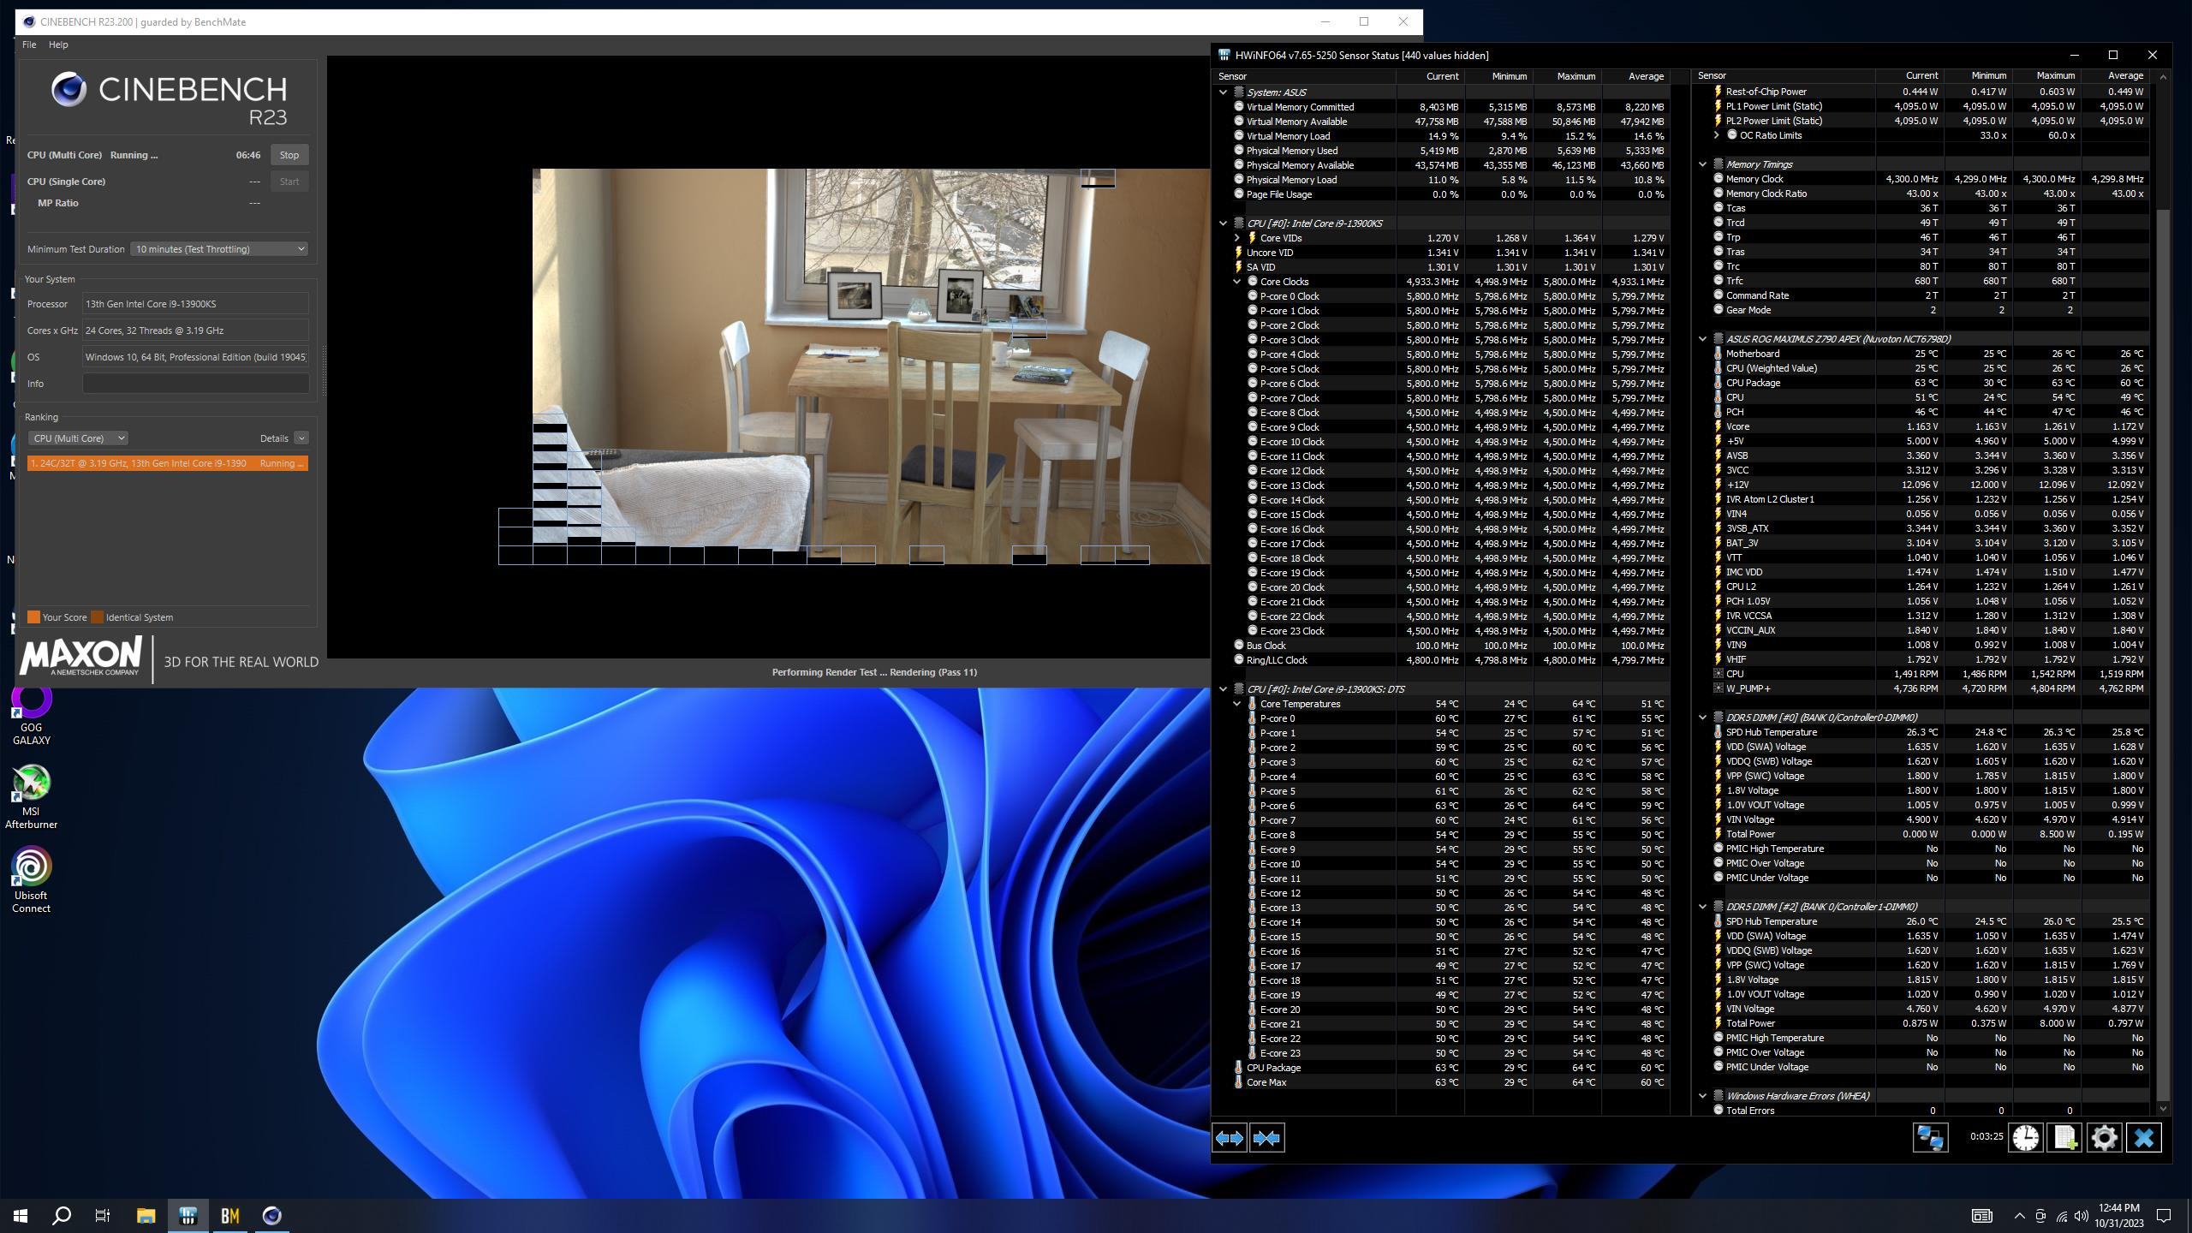Click the Your Score orange legend swatch

[x=33, y=617]
